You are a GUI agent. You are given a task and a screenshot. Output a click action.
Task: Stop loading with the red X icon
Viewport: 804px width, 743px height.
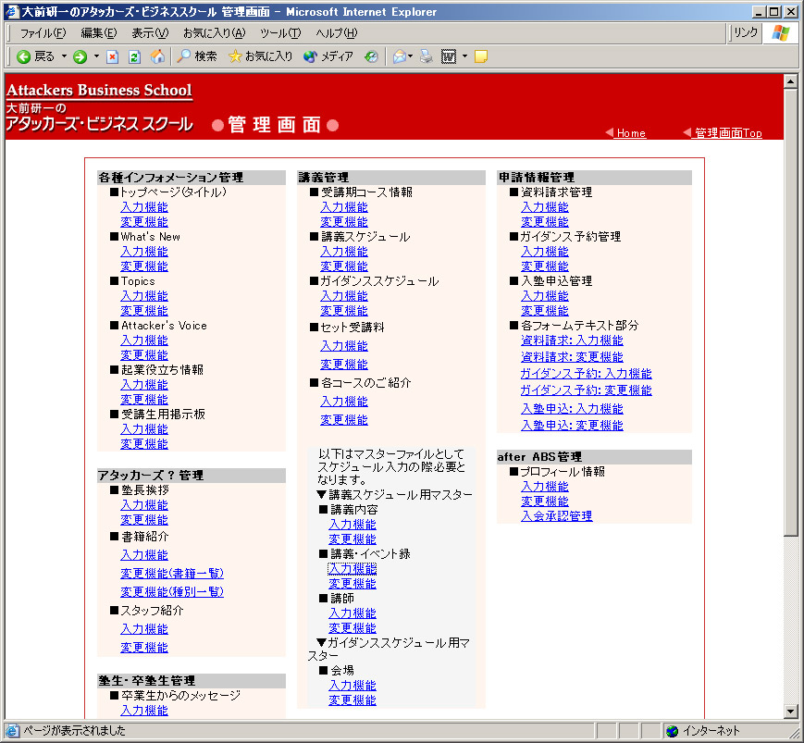coord(112,56)
